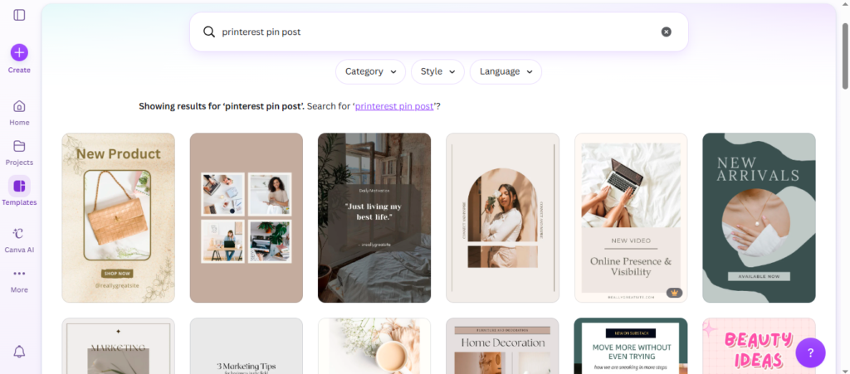Toggle the sidebar panel icon

click(19, 15)
